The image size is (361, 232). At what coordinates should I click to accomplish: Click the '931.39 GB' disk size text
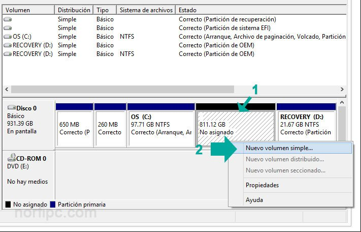point(20,124)
